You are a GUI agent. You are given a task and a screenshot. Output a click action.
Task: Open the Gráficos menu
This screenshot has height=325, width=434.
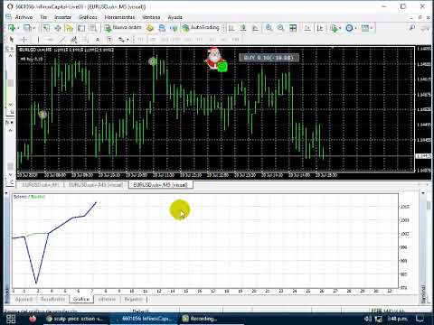click(88, 17)
